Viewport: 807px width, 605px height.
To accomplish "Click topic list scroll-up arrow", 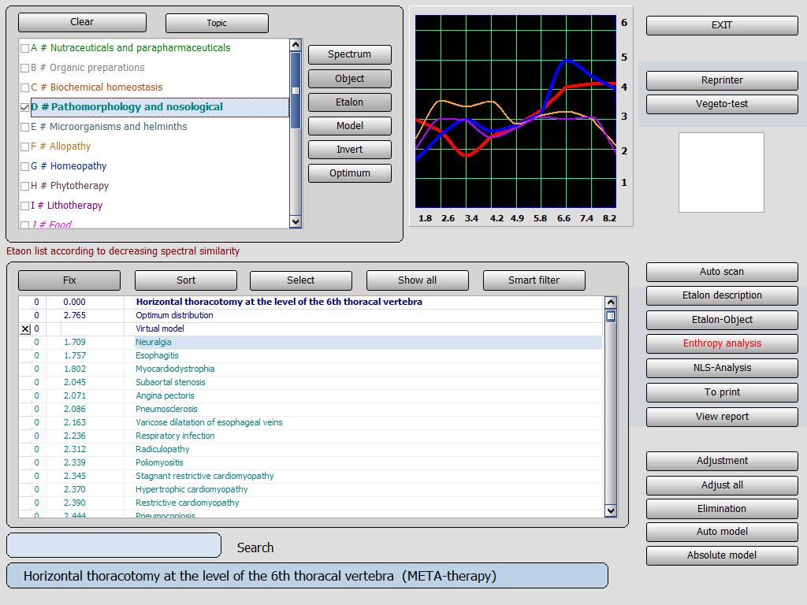I will click(296, 45).
